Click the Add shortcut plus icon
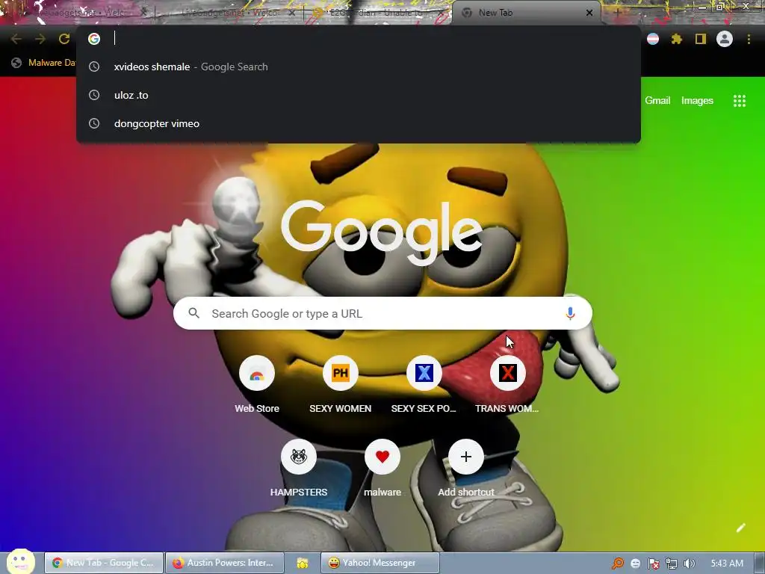Viewport: 765px width, 574px height. click(466, 457)
